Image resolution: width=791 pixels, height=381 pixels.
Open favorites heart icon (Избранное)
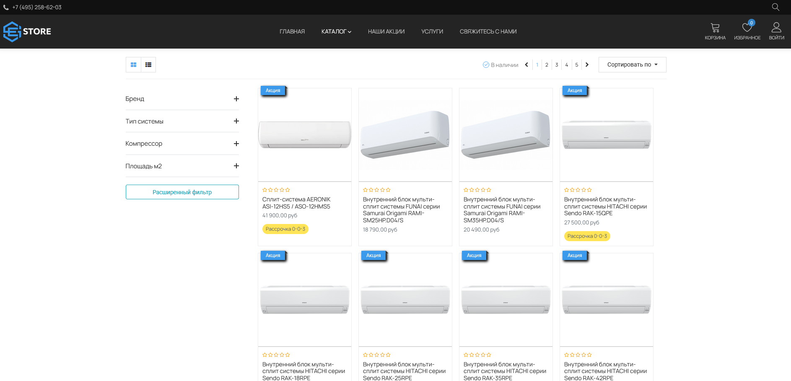click(x=747, y=31)
